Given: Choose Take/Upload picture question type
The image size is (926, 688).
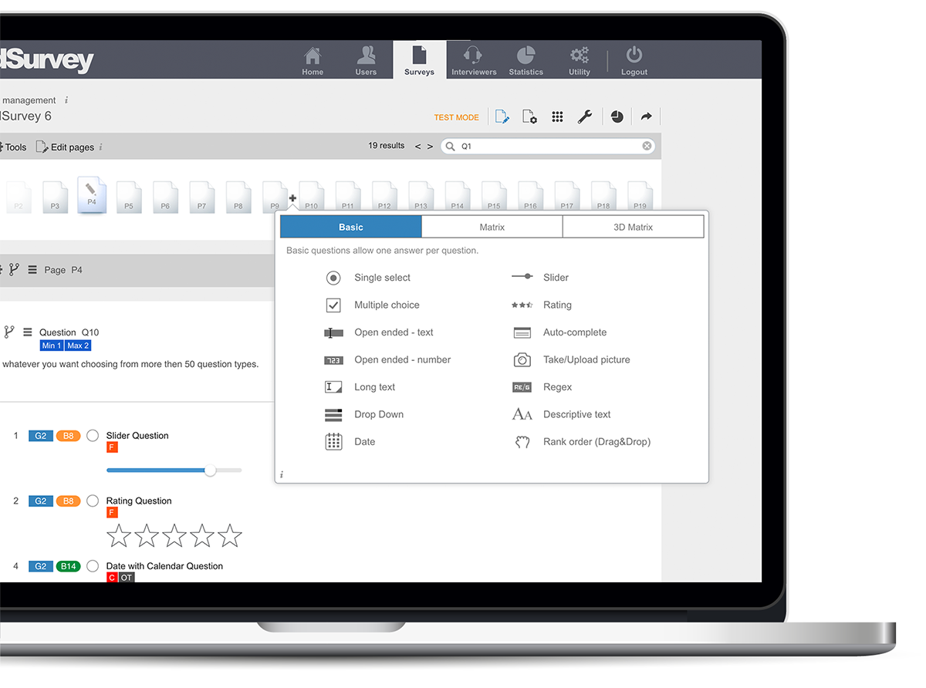Looking at the screenshot, I should 571,359.
